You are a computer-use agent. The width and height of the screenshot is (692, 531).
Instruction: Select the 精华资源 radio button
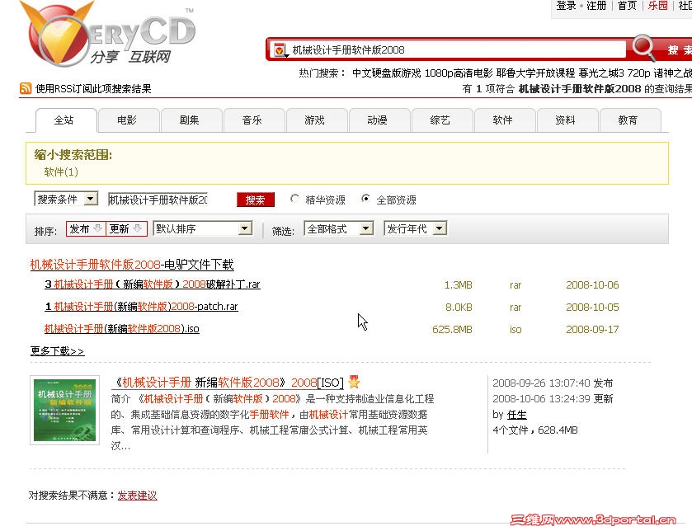(294, 199)
